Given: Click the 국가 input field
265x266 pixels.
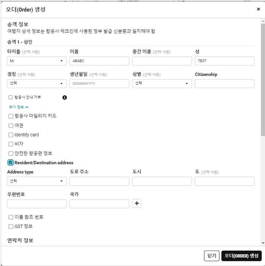Looking at the screenshot, I should click(x=99, y=204).
